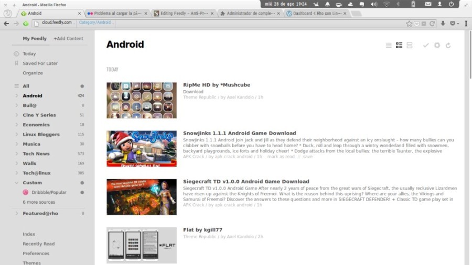Click the system volume speaker icon
This screenshot has height=265, width=472.
(x=374, y=4)
